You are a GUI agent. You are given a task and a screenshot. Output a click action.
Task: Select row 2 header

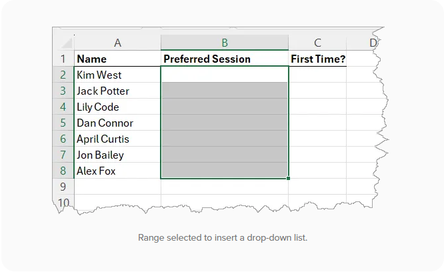tap(63, 75)
